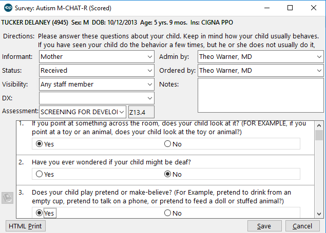Image resolution: width=326 pixels, height=233 pixels.
Task: Expand the Status dropdown showing Received
Action: coord(149,71)
